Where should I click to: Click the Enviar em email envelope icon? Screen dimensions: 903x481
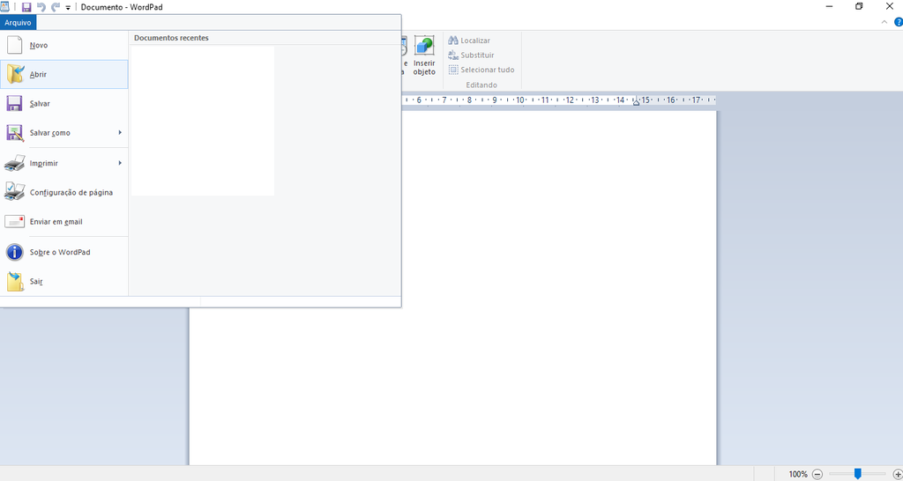tap(14, 221)
